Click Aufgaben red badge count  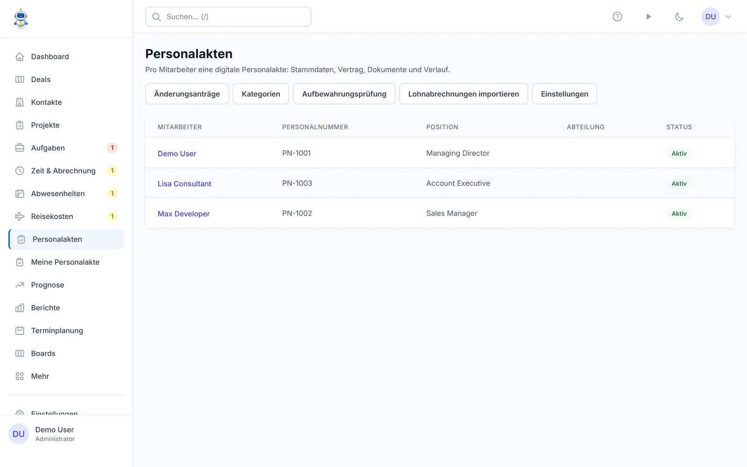pos(112,148)
